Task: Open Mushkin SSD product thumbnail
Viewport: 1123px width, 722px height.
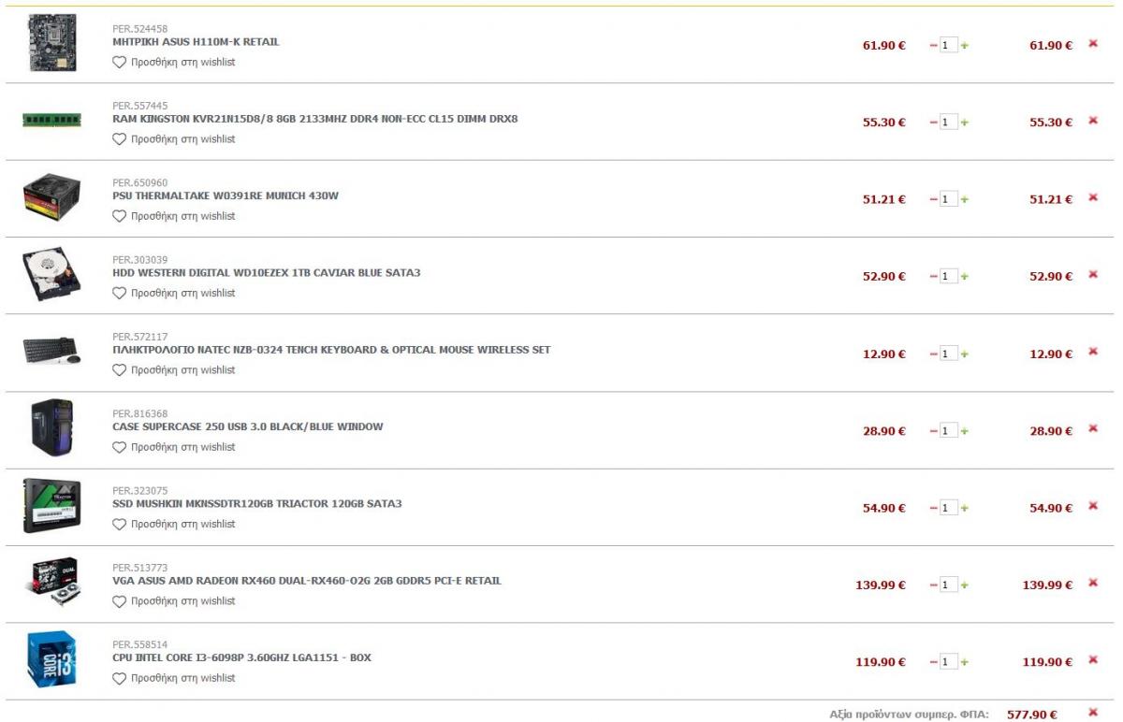Action: (x=51, y=506)
